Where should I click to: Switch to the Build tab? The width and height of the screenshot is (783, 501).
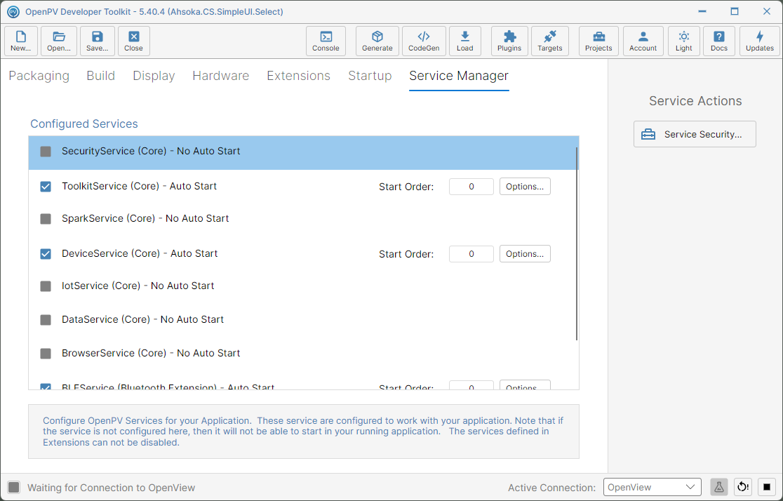pos(101,76)
